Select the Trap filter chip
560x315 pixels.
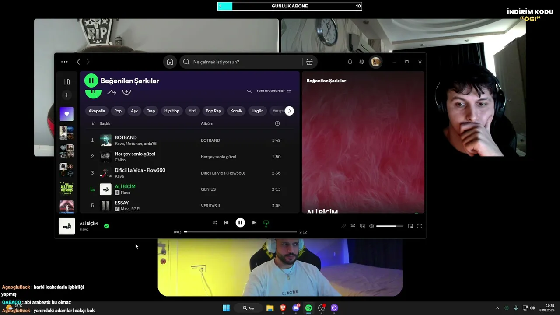(x=151, y=111)
